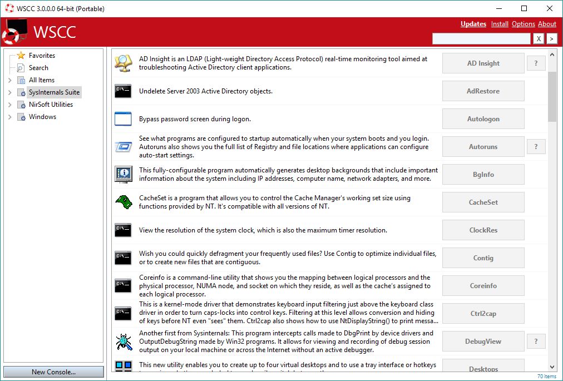Launch ClockRes
The height and width of the screenshot is (381, 563).
(x=483, y=230)
